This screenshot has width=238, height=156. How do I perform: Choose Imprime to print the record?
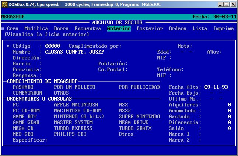(x=223, y=29)
